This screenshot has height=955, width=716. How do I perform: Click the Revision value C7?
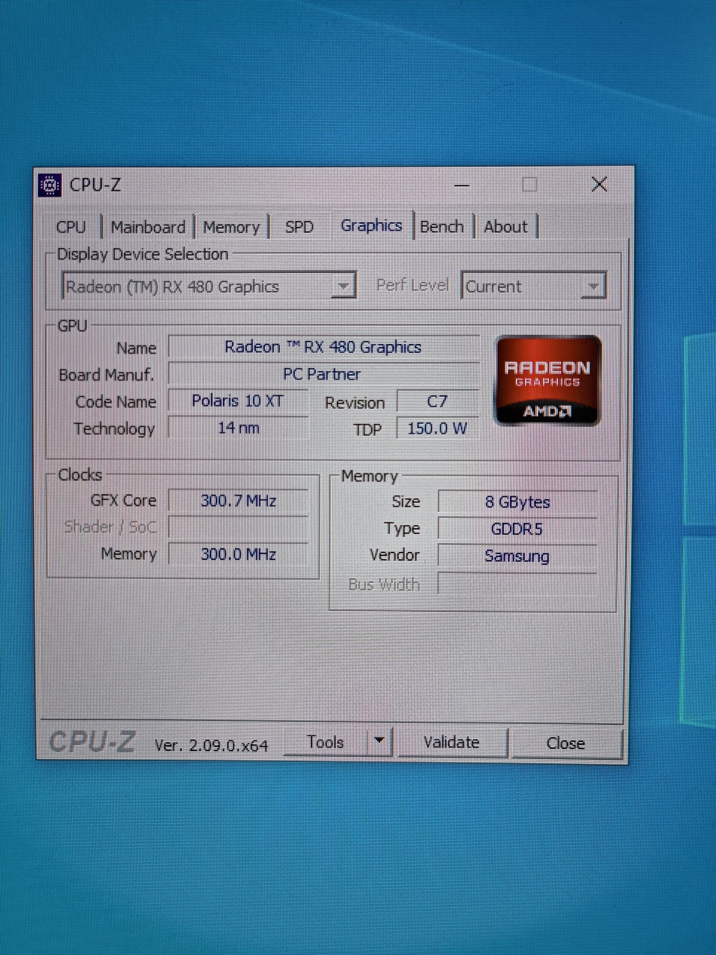437,402
